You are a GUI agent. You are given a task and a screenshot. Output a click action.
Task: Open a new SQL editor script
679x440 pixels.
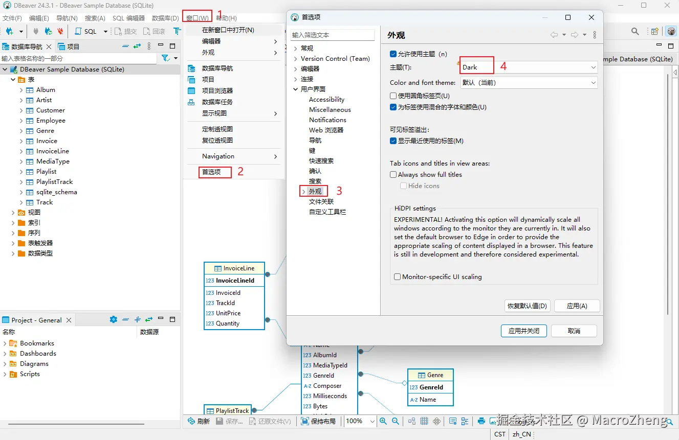tap(86, 31)
